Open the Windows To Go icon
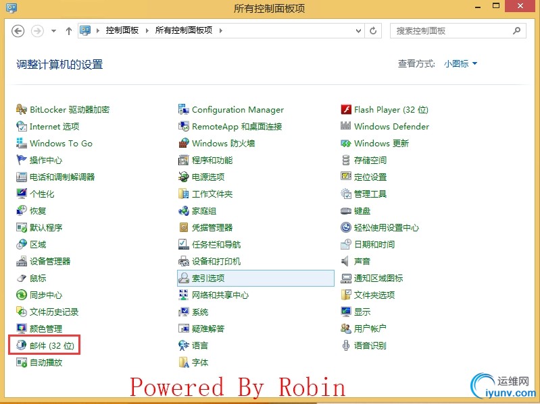 [x=22, y=143]
